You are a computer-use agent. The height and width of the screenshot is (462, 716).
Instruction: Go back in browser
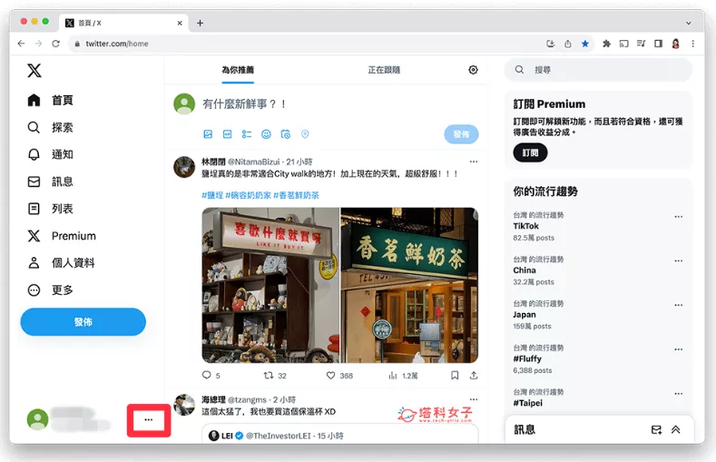coord(21,44)
